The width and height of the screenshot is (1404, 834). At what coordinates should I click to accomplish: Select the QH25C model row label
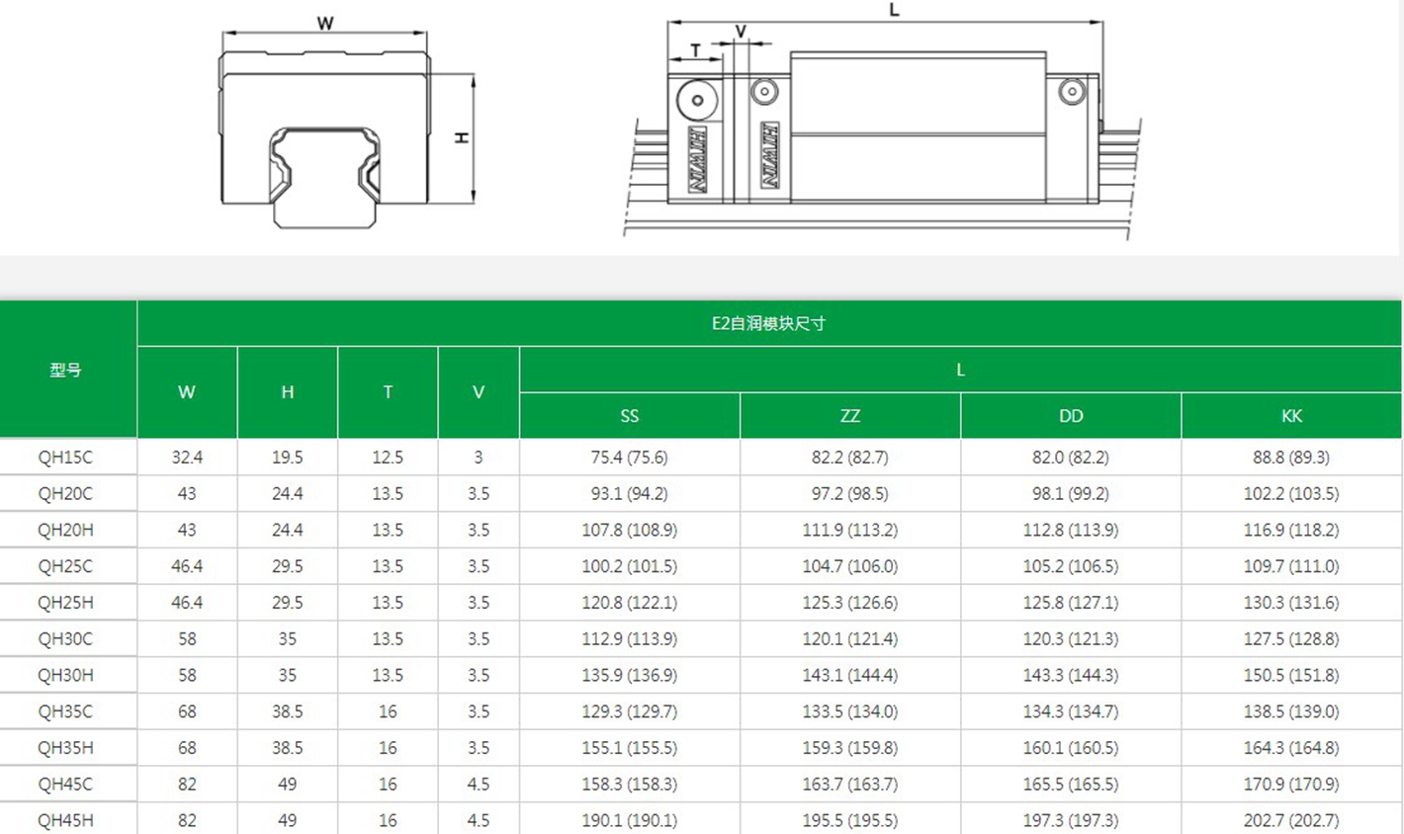coord(66,566)
